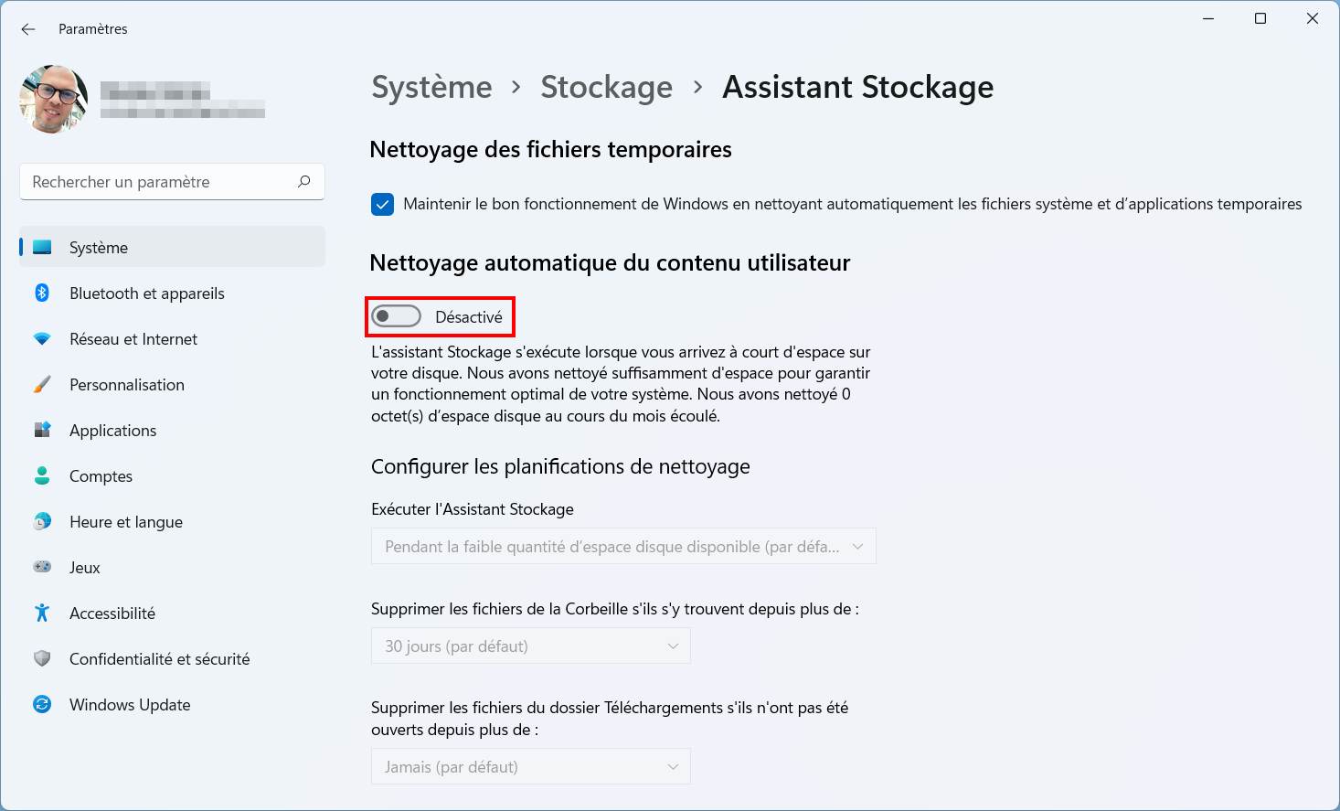Open the 30 jours Corbeille dropdown
This screenshot has height=811, width=1340.
point(530,646)
